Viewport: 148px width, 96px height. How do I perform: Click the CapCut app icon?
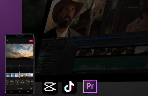coord(50,86)
